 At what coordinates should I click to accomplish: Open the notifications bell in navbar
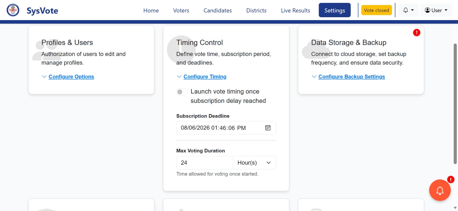[406, 10]
